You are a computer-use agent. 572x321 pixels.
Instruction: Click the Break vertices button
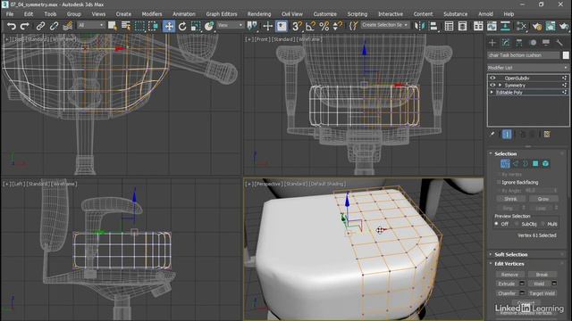(543, 275)
